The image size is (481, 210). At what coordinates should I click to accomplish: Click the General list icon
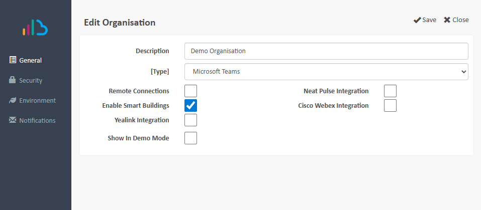[13, 60]
